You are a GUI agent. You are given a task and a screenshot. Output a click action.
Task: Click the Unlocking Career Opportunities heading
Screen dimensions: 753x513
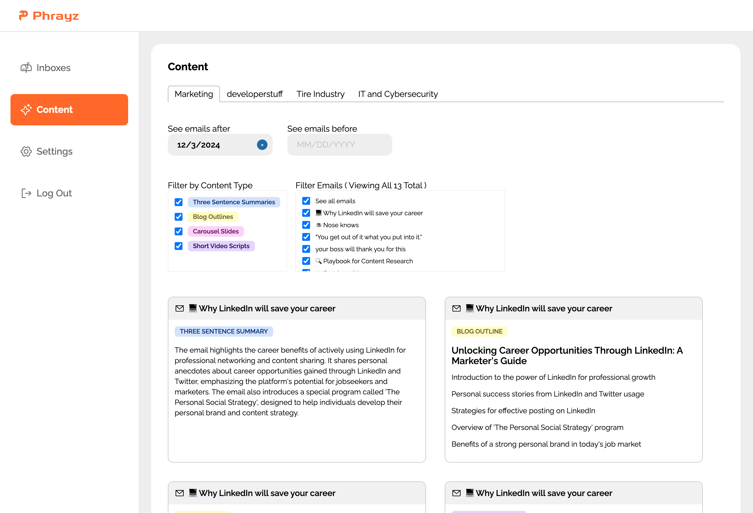click(x=567, y=355)
